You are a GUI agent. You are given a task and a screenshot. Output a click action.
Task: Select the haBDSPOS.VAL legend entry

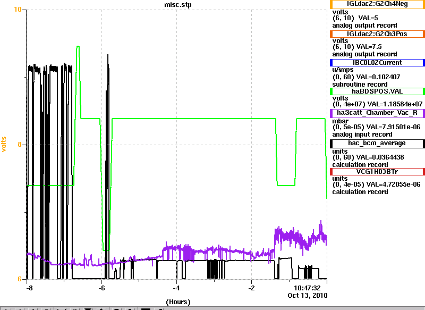click(x=377, y=91)
